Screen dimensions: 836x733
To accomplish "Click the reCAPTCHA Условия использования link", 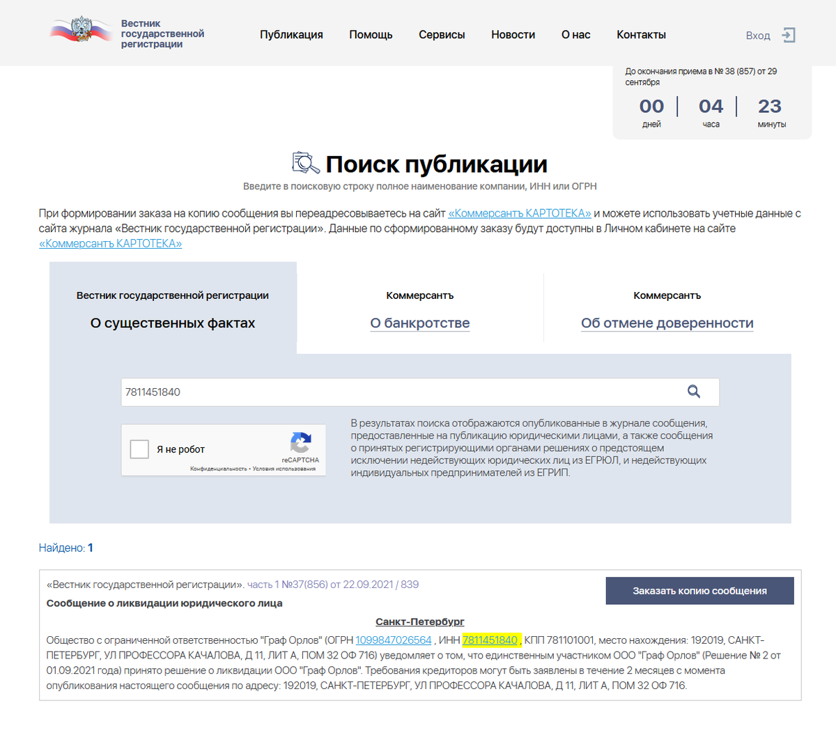I will (284, 469).
